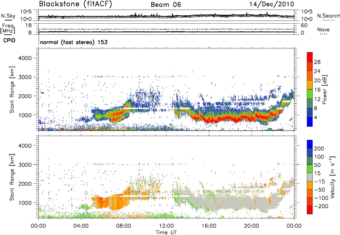Image resolution: width=340 pixels, height=235 pixels.
Task: Select the "N.Sky" legend label
Action: [8, 16]
